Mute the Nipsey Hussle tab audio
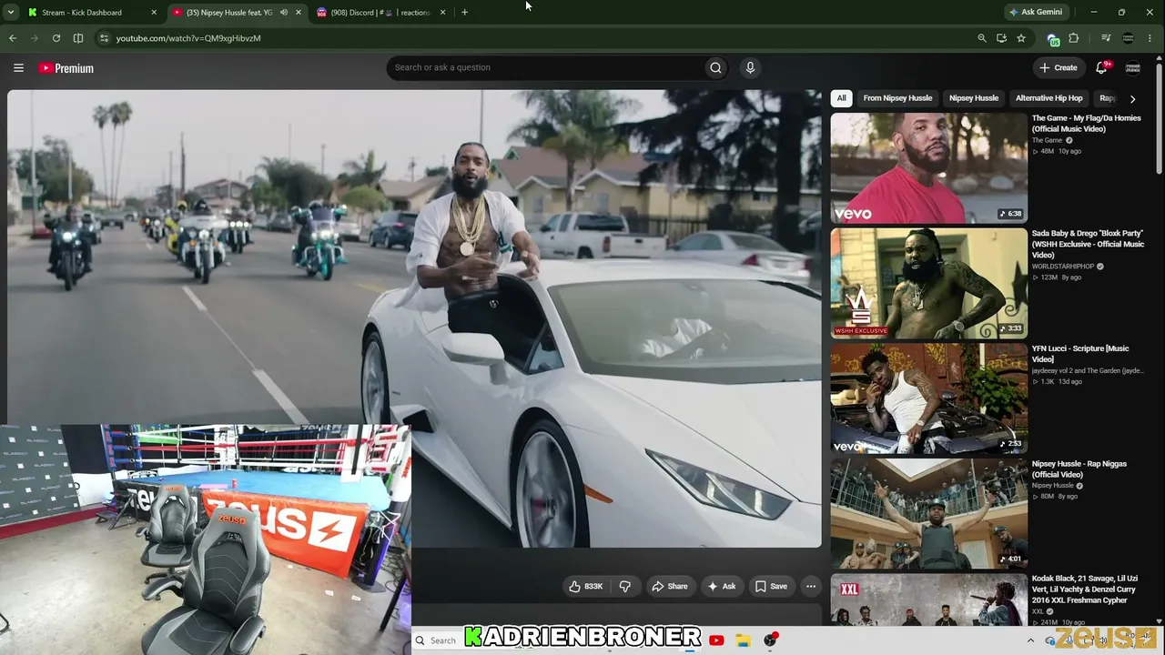The width and height of the screenshot is (1165, 655). [x=284, y=13]
